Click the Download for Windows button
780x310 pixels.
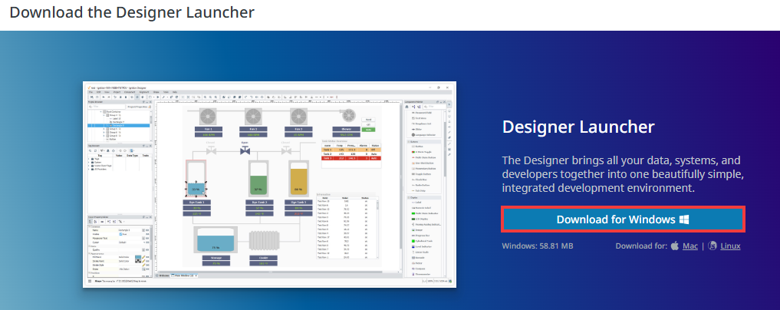click(x=622, y=219)
